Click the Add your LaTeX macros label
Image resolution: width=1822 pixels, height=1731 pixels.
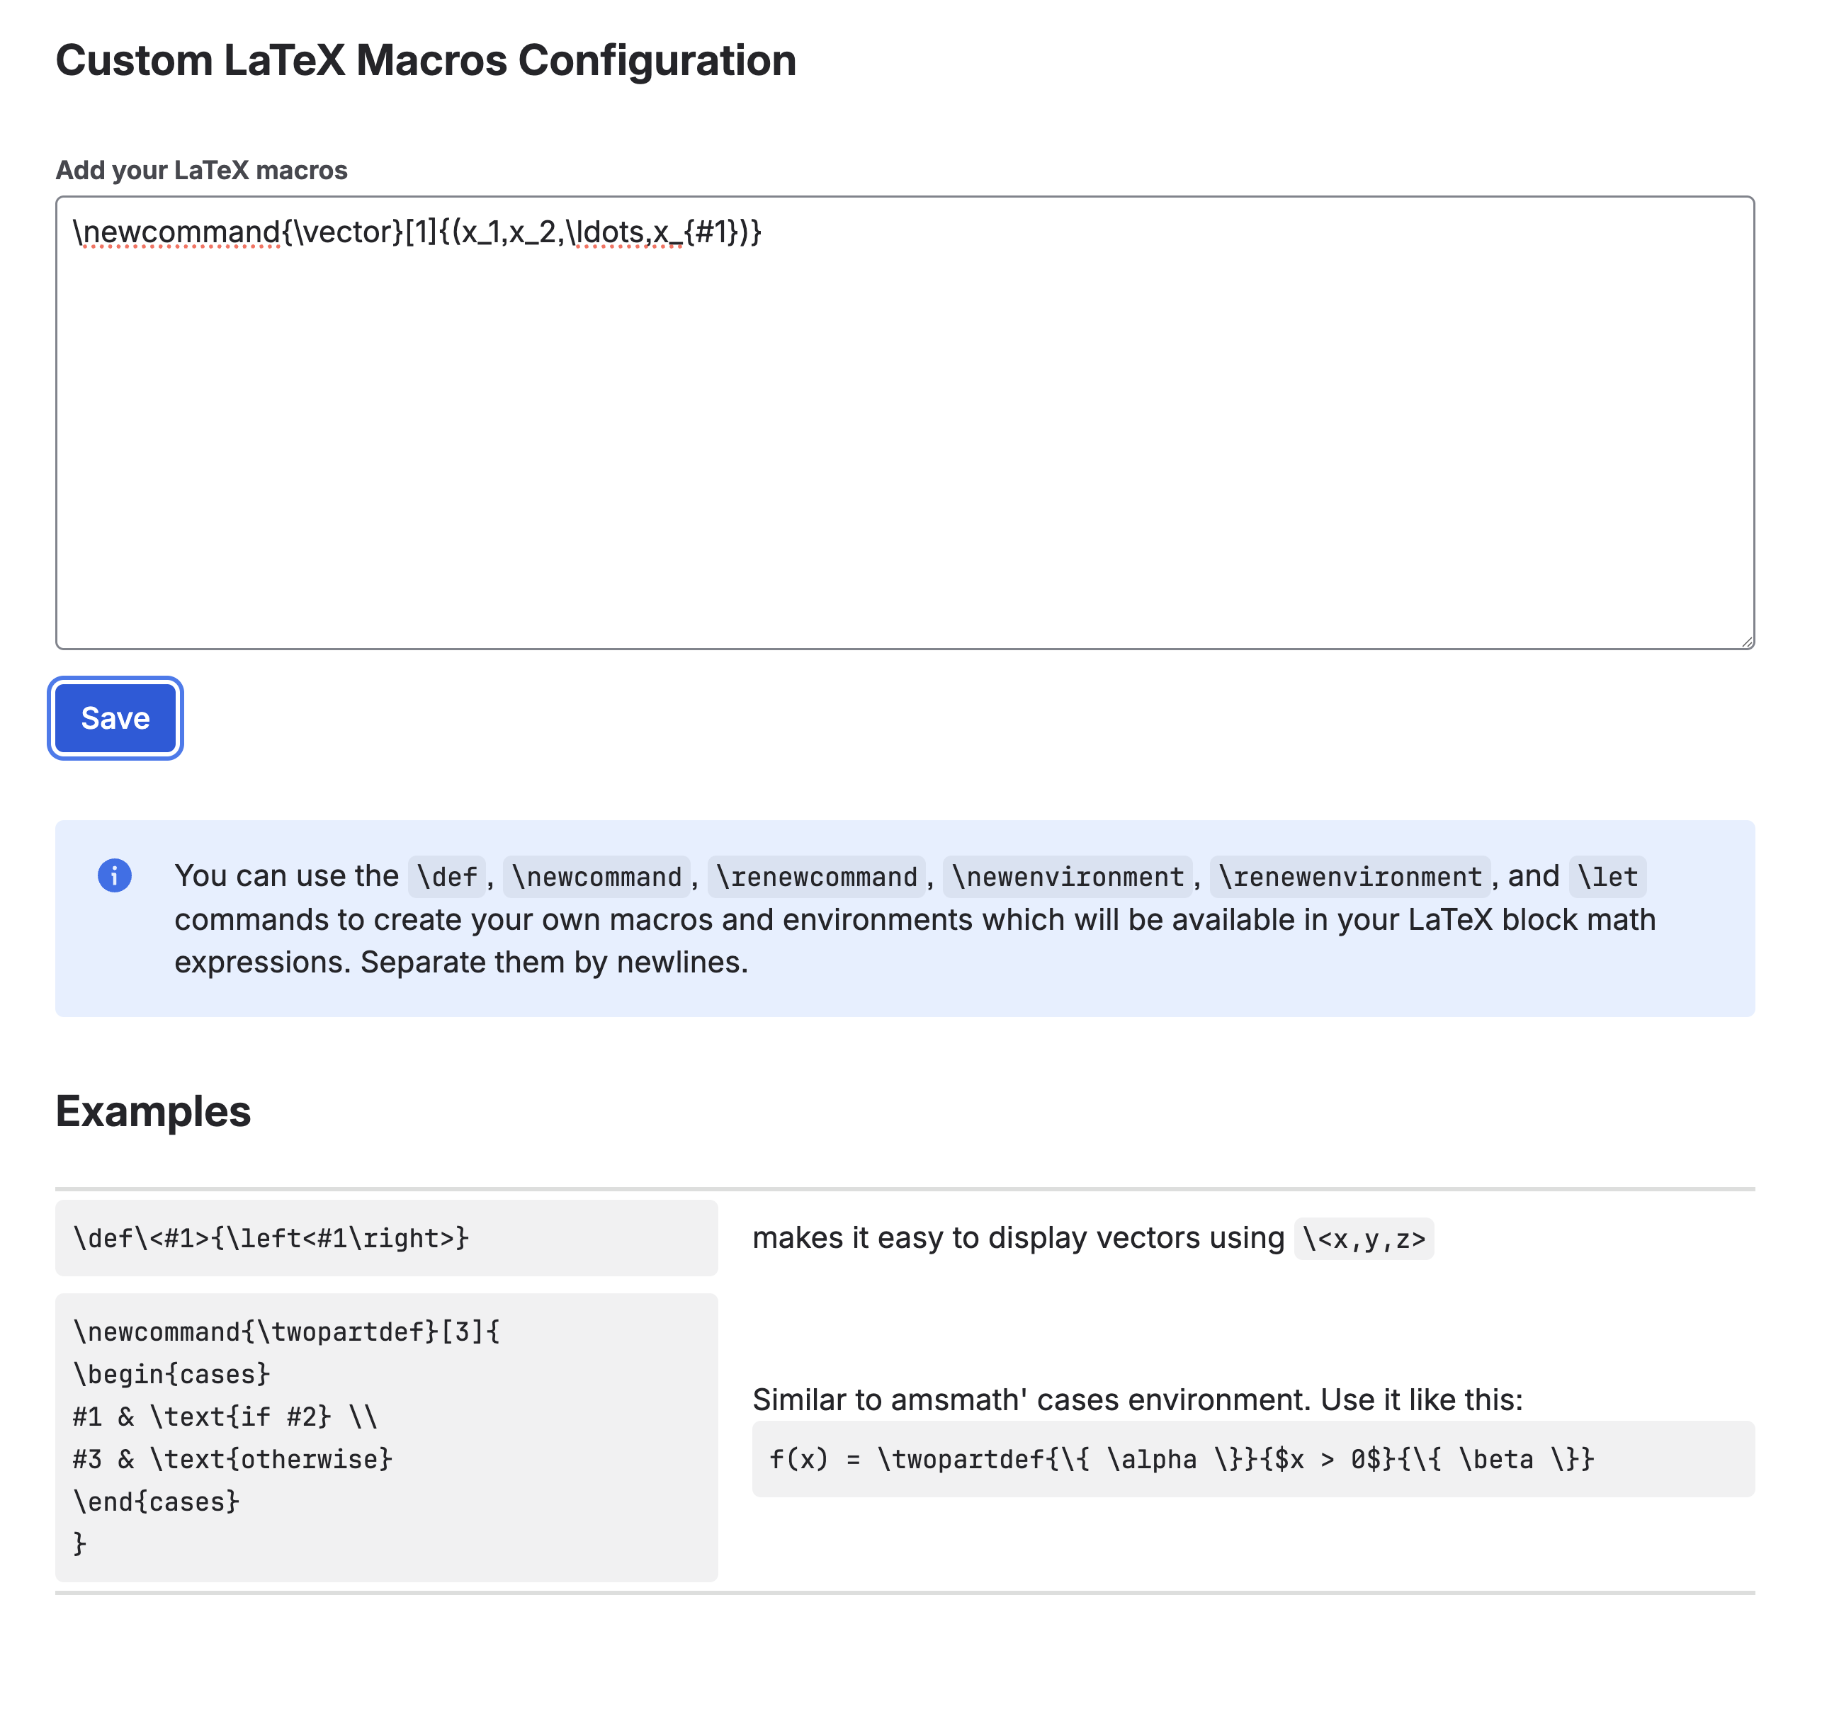pyautogui.click(x=202, y=170)
